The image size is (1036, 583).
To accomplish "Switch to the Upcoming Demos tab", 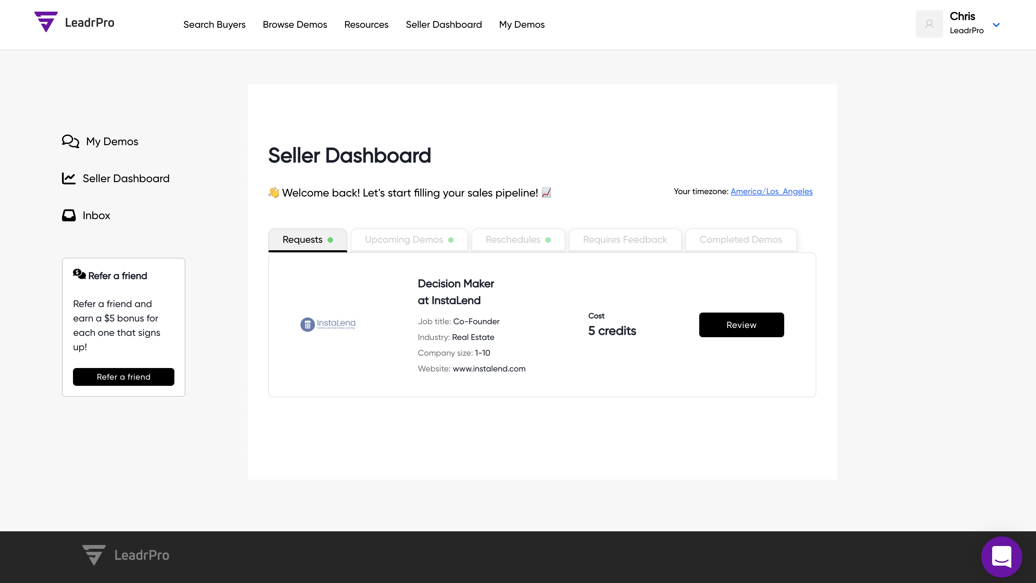I will pyautogui.click(x=409, y=240).
